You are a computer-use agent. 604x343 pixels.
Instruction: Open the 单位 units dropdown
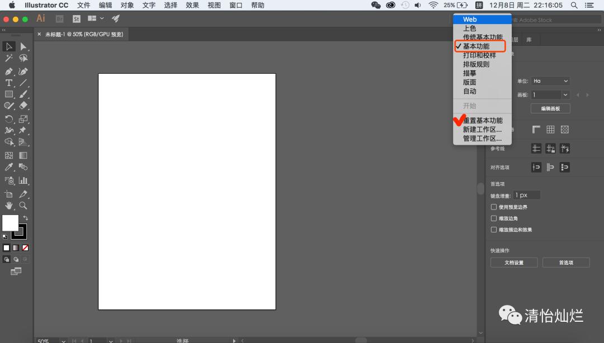pos(550,81)
